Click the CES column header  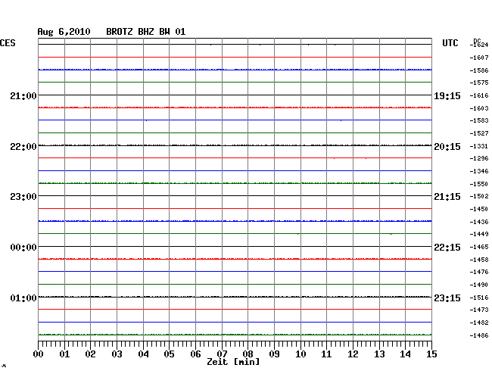[x=8, y=44]
